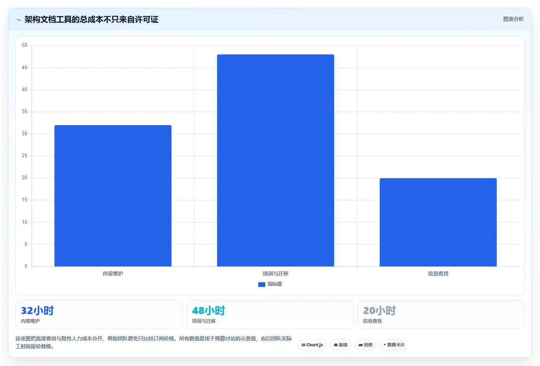Click the 表格 tag chip
540x366 pixels.
(340, 345)
